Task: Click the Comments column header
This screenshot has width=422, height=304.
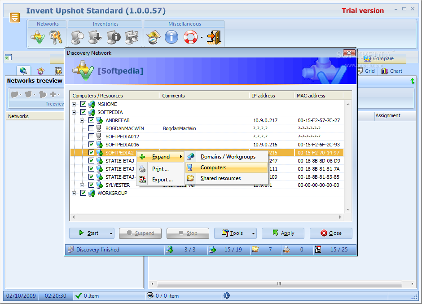Action: 205,96
